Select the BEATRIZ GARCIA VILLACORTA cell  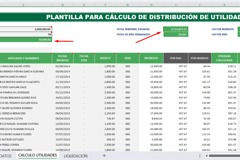[x=26, y=82]
